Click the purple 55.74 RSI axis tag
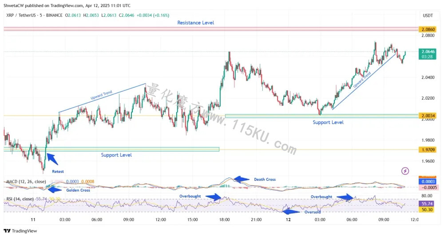The width and height of the screenshot is (444, 237). coord(427,204)
